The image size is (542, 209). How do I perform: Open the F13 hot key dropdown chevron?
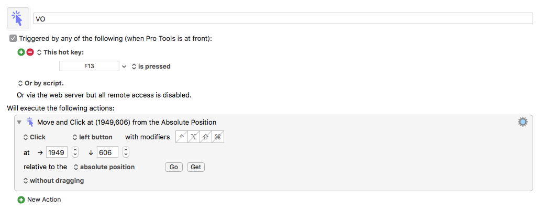(x=124, y=66)
